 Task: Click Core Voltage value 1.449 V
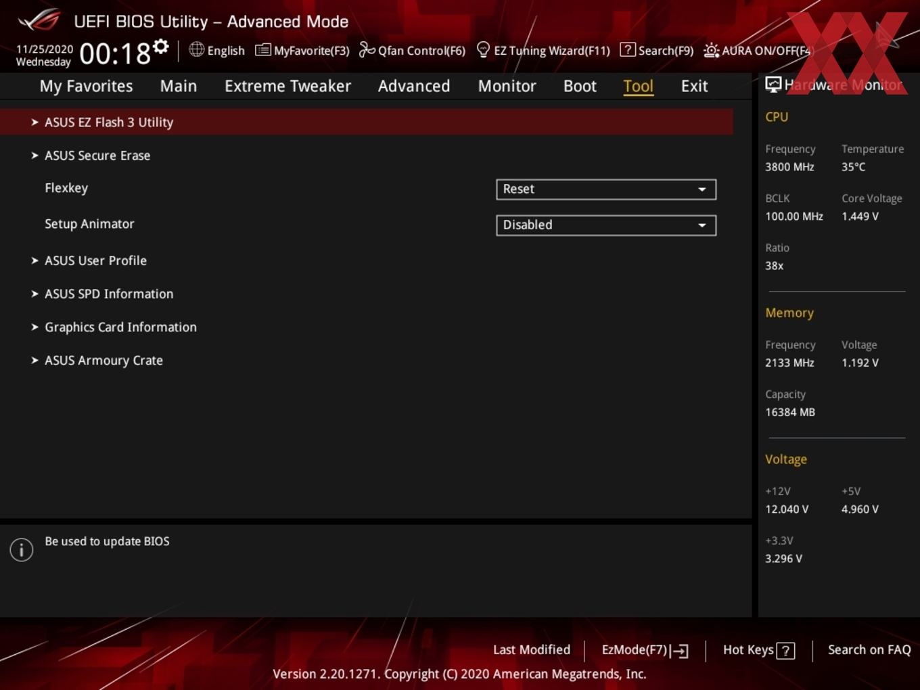pos(860,216)
